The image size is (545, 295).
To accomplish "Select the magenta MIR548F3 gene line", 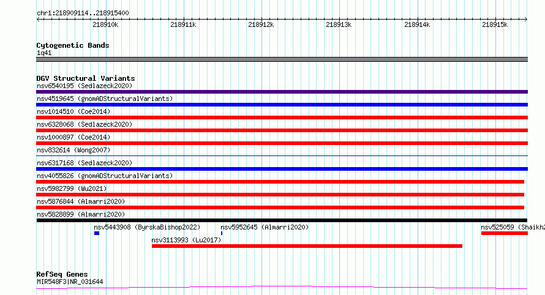I will [x=282, y=287].
